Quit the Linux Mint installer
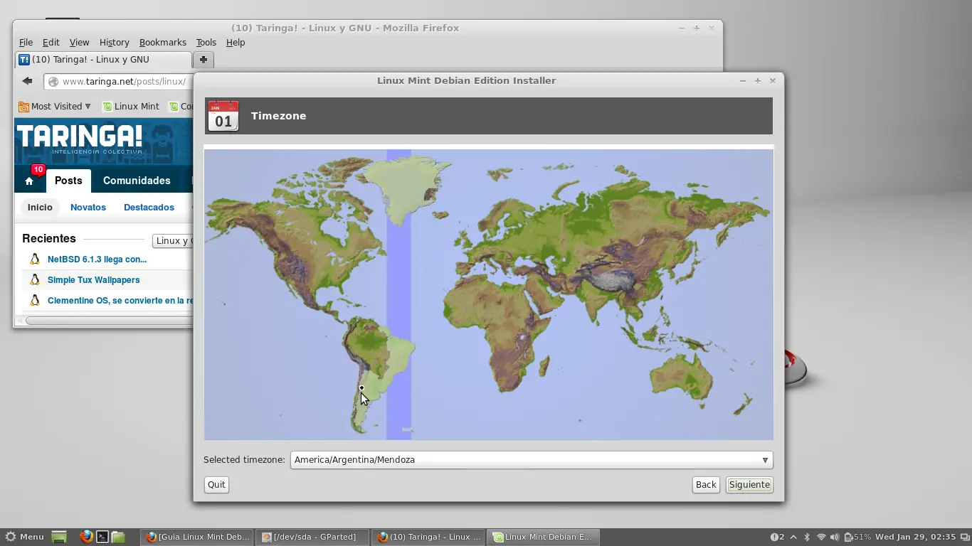 pos(216,485)
